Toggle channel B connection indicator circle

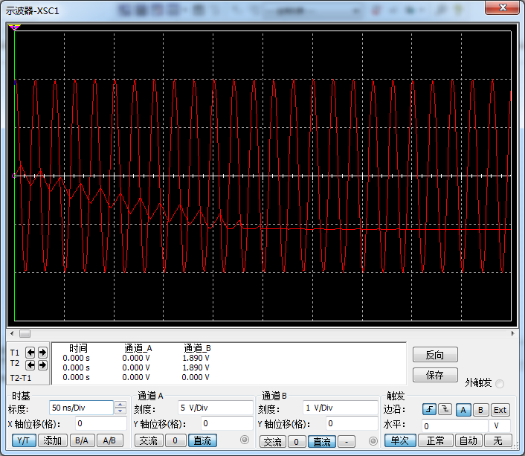coord(373,441)
